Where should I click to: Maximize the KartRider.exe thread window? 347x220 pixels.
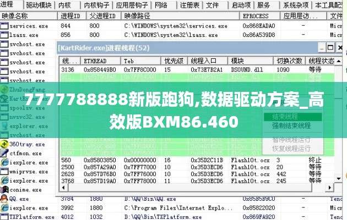[x=330, y=47]
